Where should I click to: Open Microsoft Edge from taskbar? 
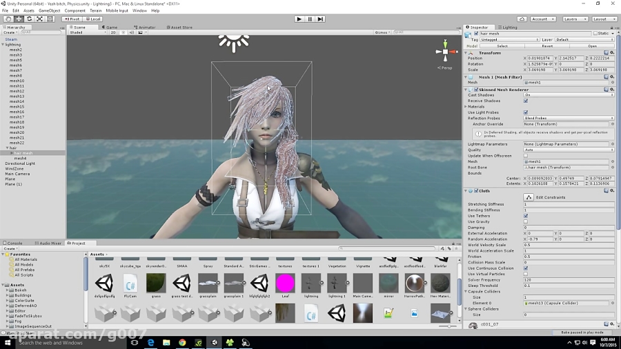150,342
